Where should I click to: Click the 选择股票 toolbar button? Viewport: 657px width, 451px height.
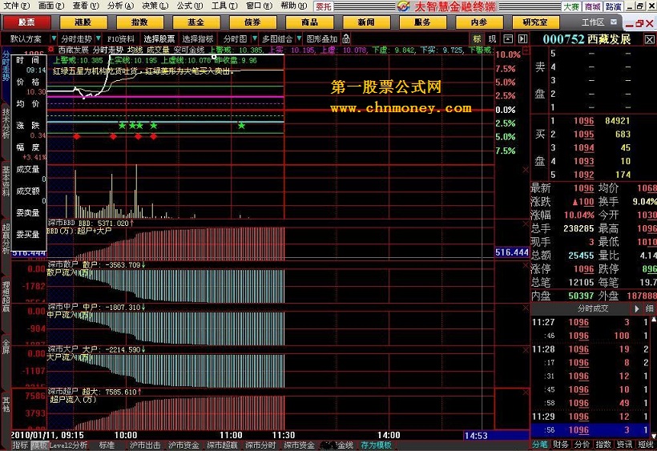159,39
